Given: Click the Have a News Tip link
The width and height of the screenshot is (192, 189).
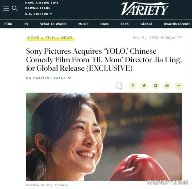Looking at the screenshot, I should (42, 3).
